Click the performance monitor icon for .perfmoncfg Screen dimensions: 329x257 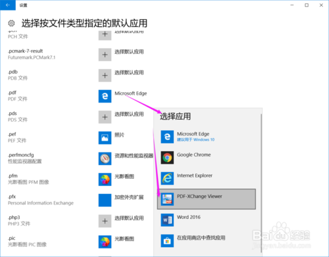[x=105, y=158]
